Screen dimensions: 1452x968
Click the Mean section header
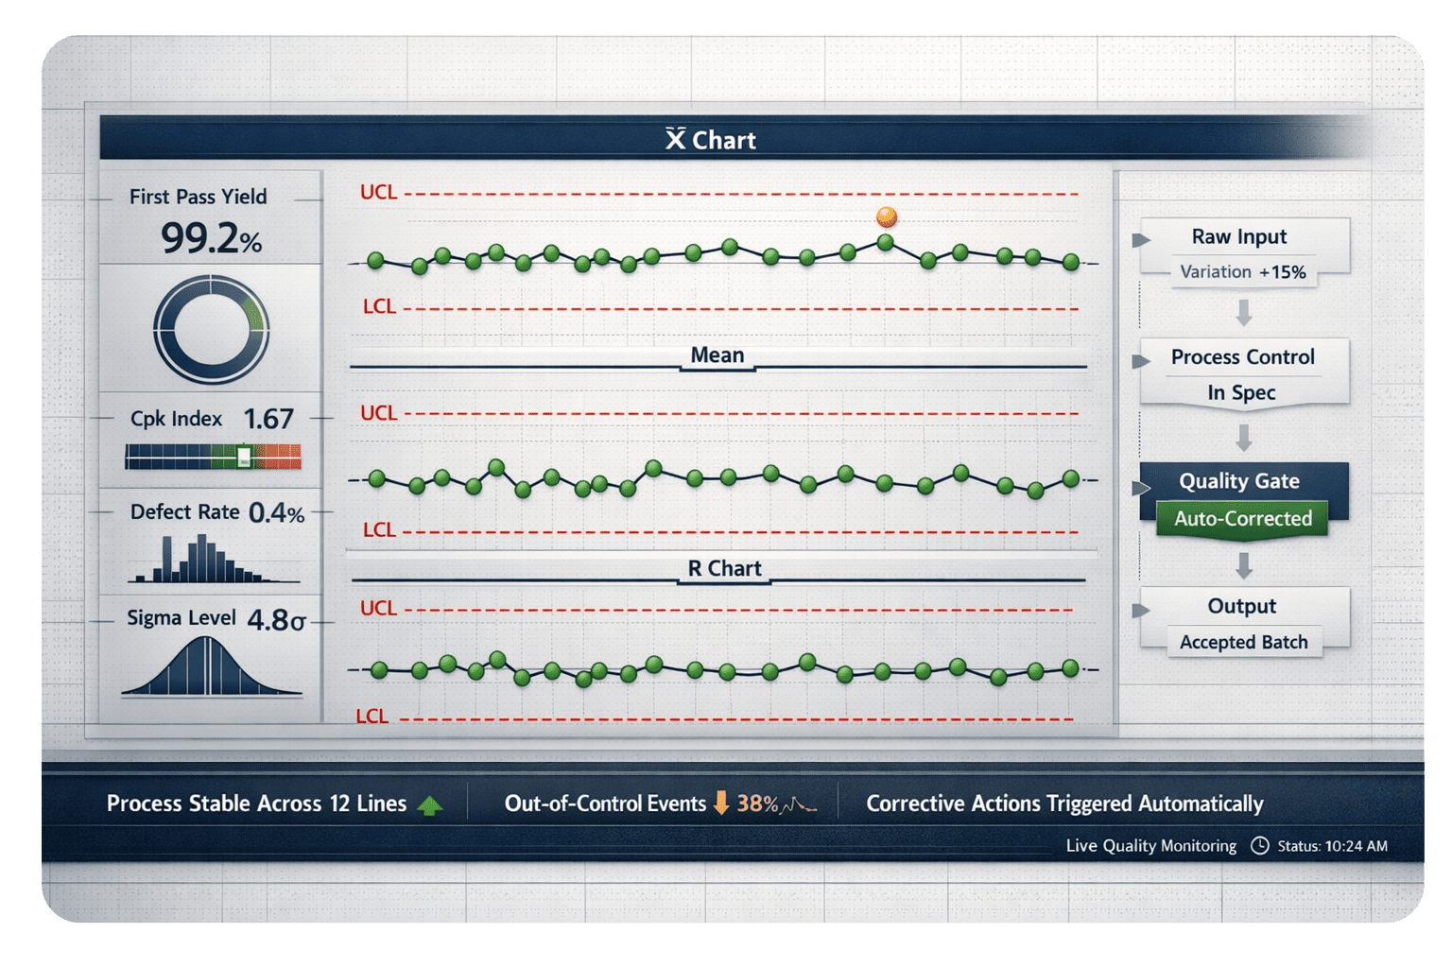[717, 355]
